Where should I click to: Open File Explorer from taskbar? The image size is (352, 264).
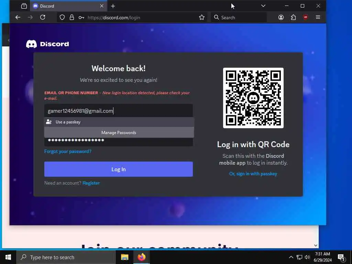(x=124, y=257)
